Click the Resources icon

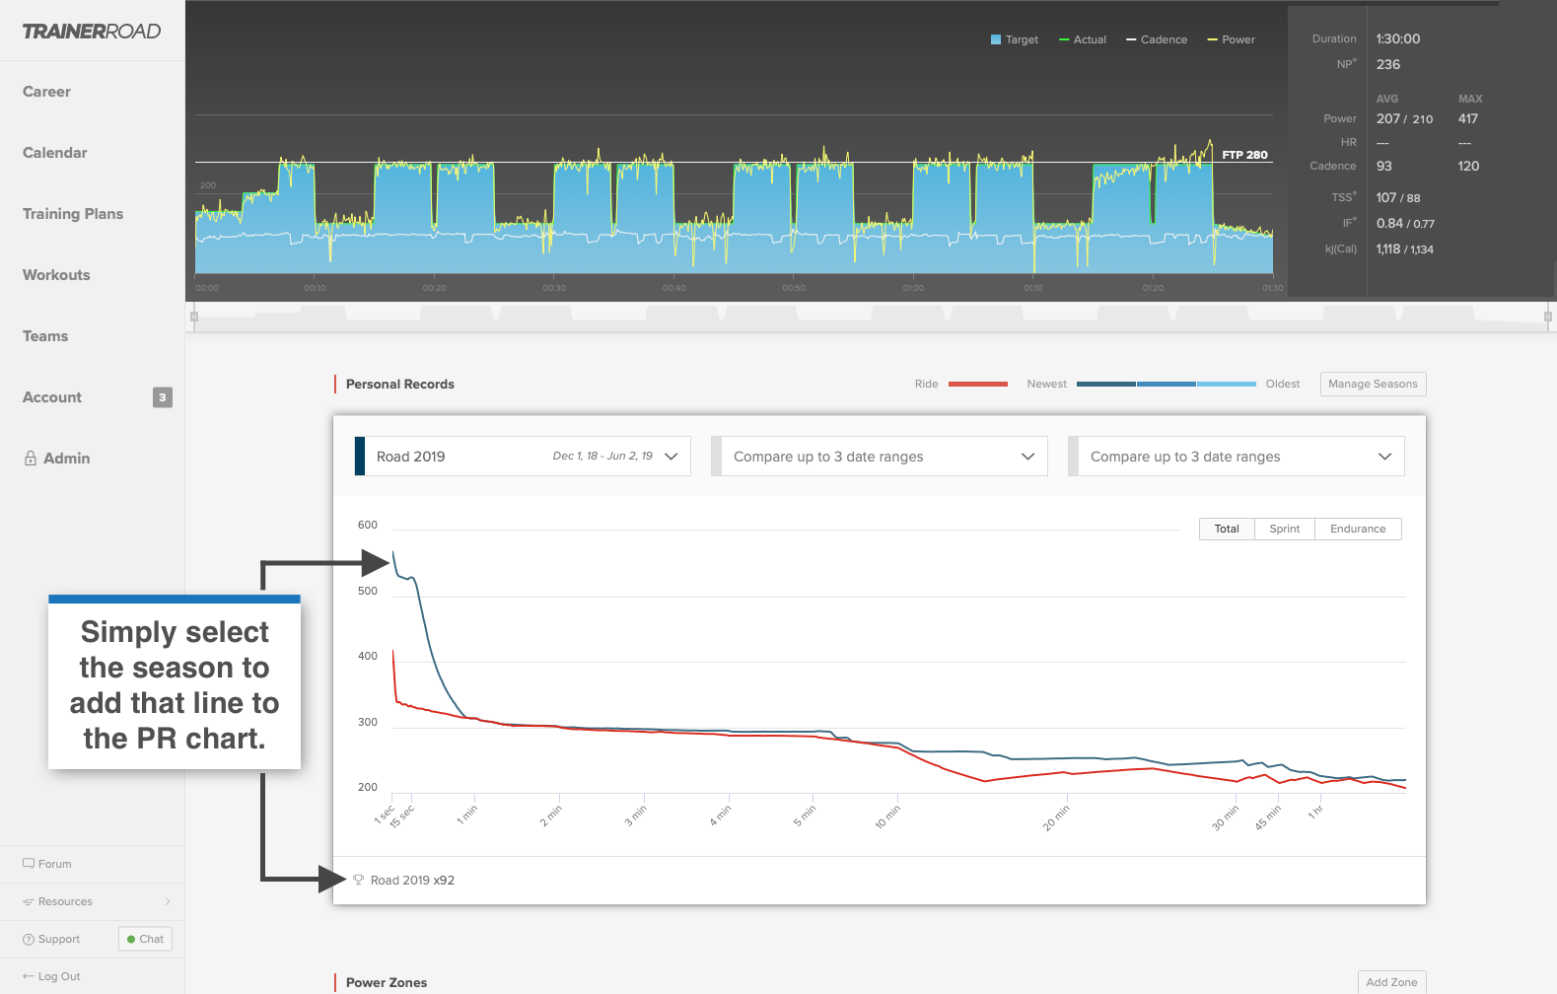tap(29, 901)
